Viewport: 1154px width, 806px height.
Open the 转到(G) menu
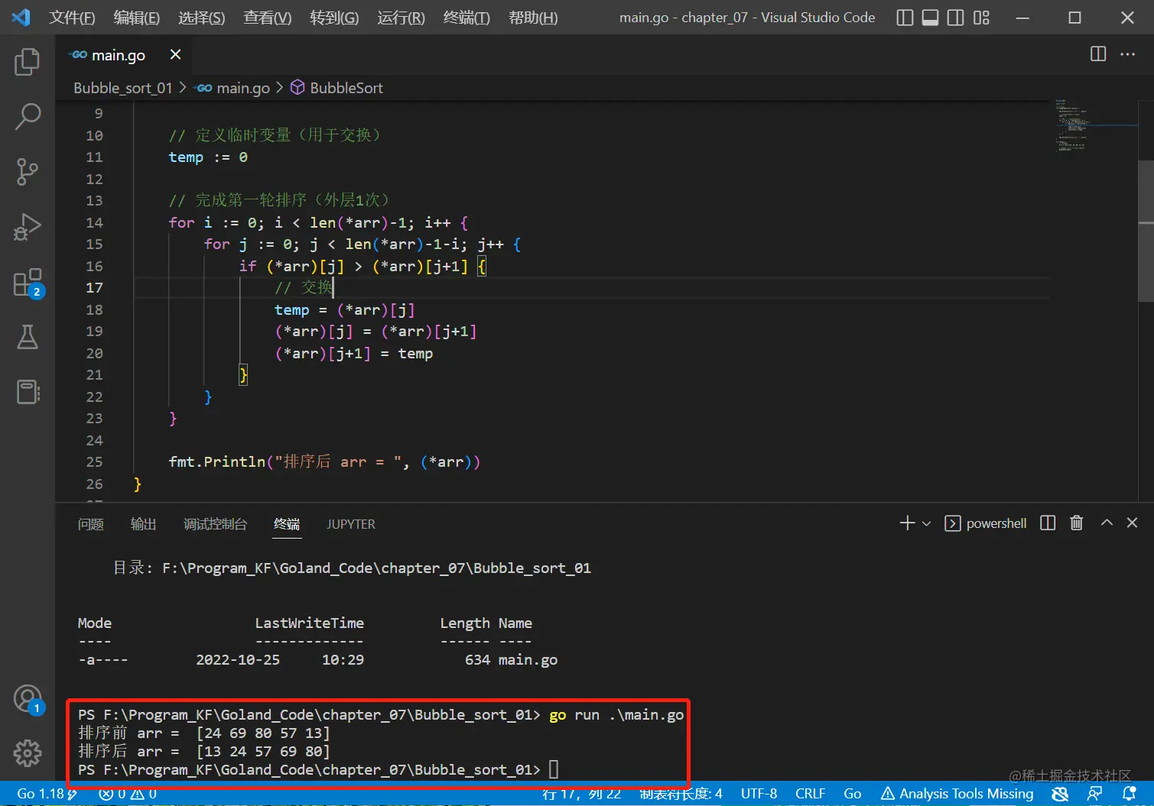click(x=333, y=18)
